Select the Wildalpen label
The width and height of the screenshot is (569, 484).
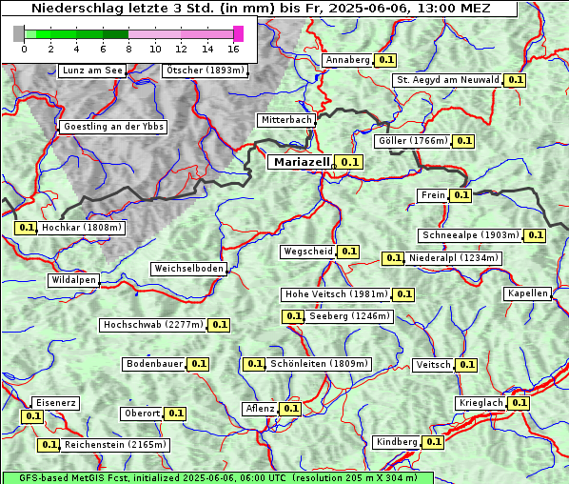[x=73, y=280]
